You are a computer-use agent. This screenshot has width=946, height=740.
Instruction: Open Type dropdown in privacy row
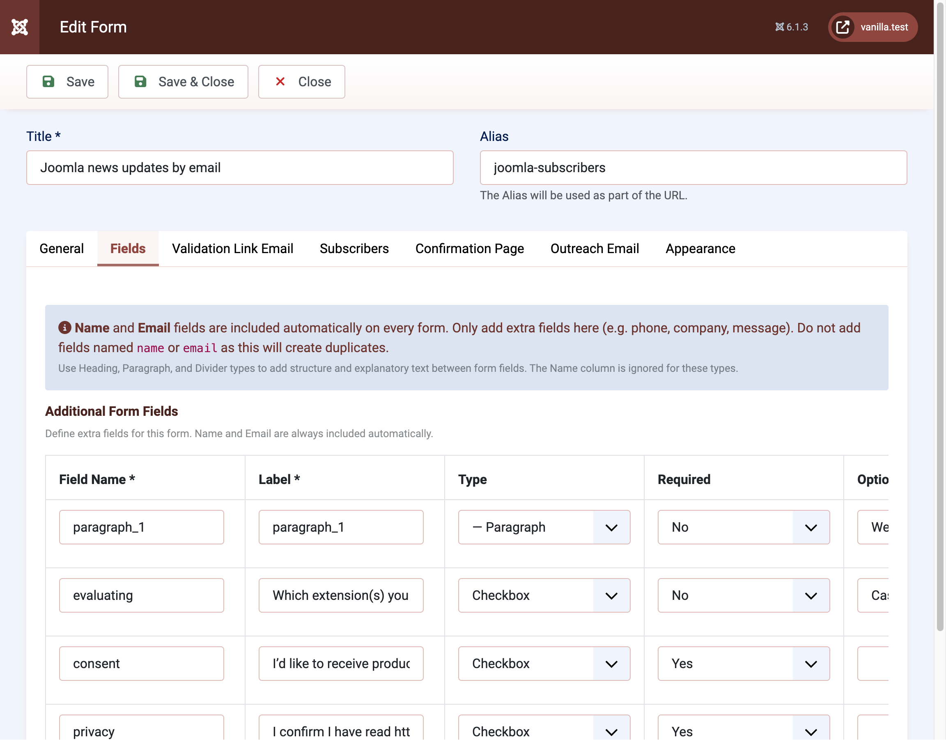click(544, 727)
